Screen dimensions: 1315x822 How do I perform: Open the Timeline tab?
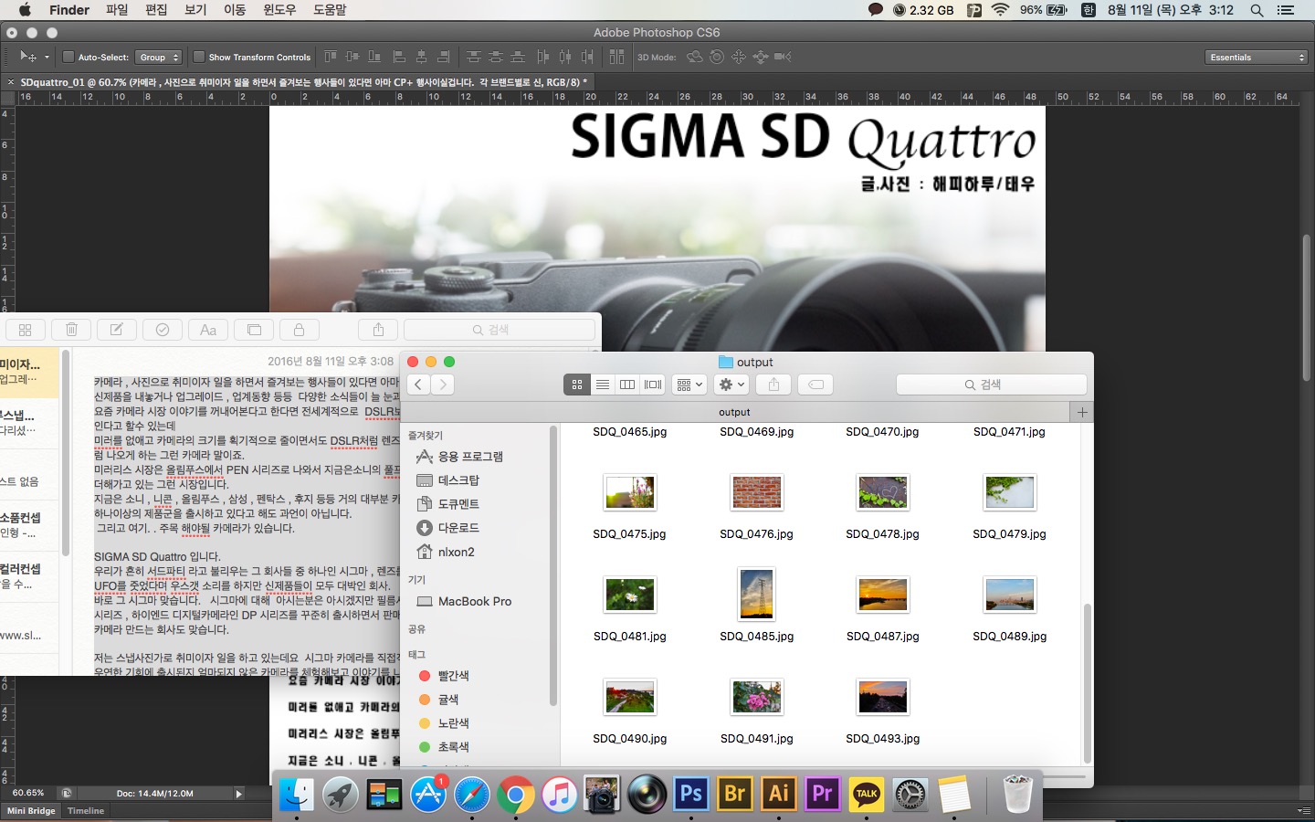[86, 811]
